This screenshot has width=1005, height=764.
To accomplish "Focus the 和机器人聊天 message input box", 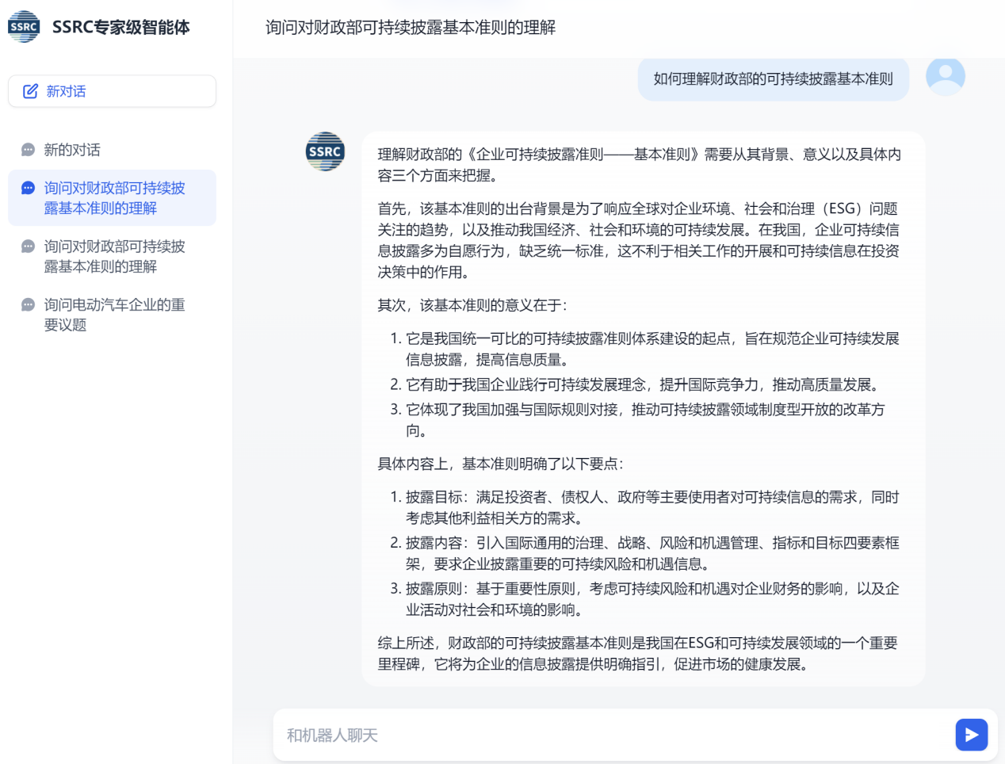I will 610,735.
